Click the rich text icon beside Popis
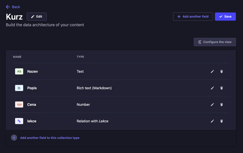This screenshot has height=153, width=243. click(19, 88)
